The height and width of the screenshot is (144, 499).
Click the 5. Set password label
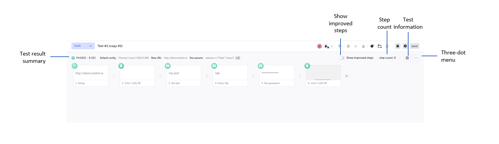pyautogui.click(x=270, y=83)
